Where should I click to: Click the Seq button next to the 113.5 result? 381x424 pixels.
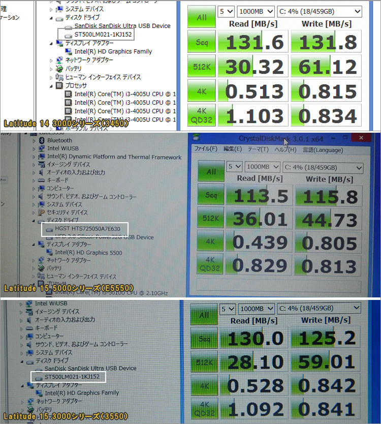pyautogui.click(x=211, y=194)
